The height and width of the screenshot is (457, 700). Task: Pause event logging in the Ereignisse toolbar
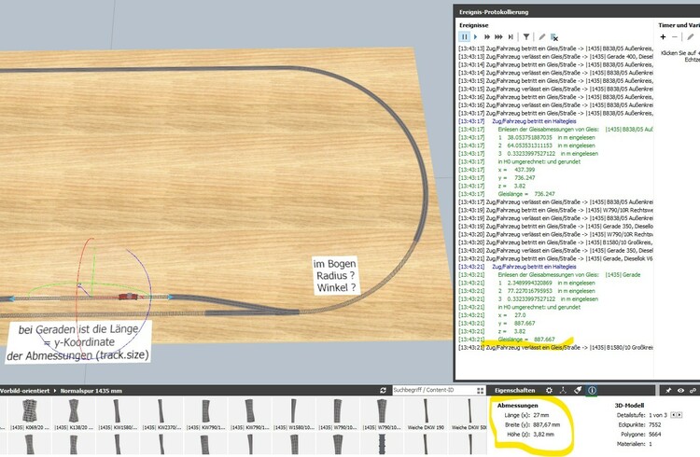click(464, 37)
